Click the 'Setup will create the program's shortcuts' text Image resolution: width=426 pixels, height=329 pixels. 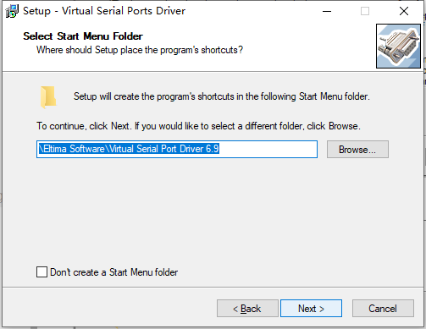coord(222,96)
